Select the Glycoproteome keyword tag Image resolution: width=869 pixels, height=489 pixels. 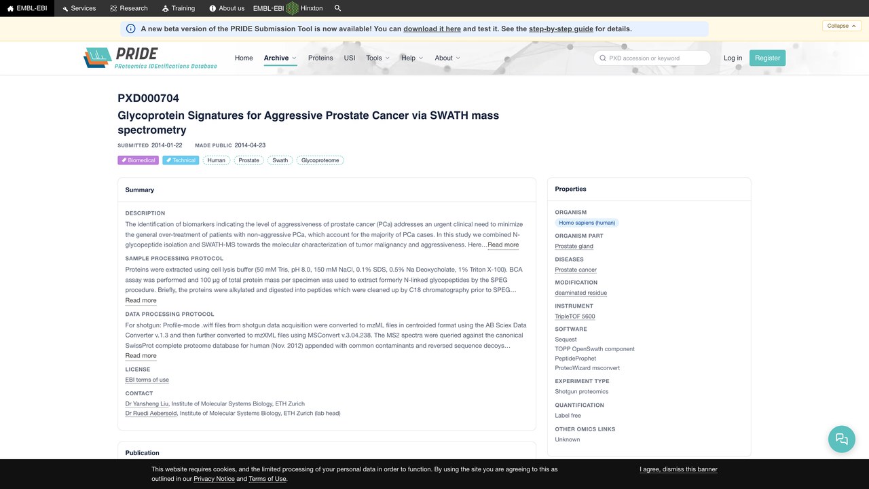point(320,160)
